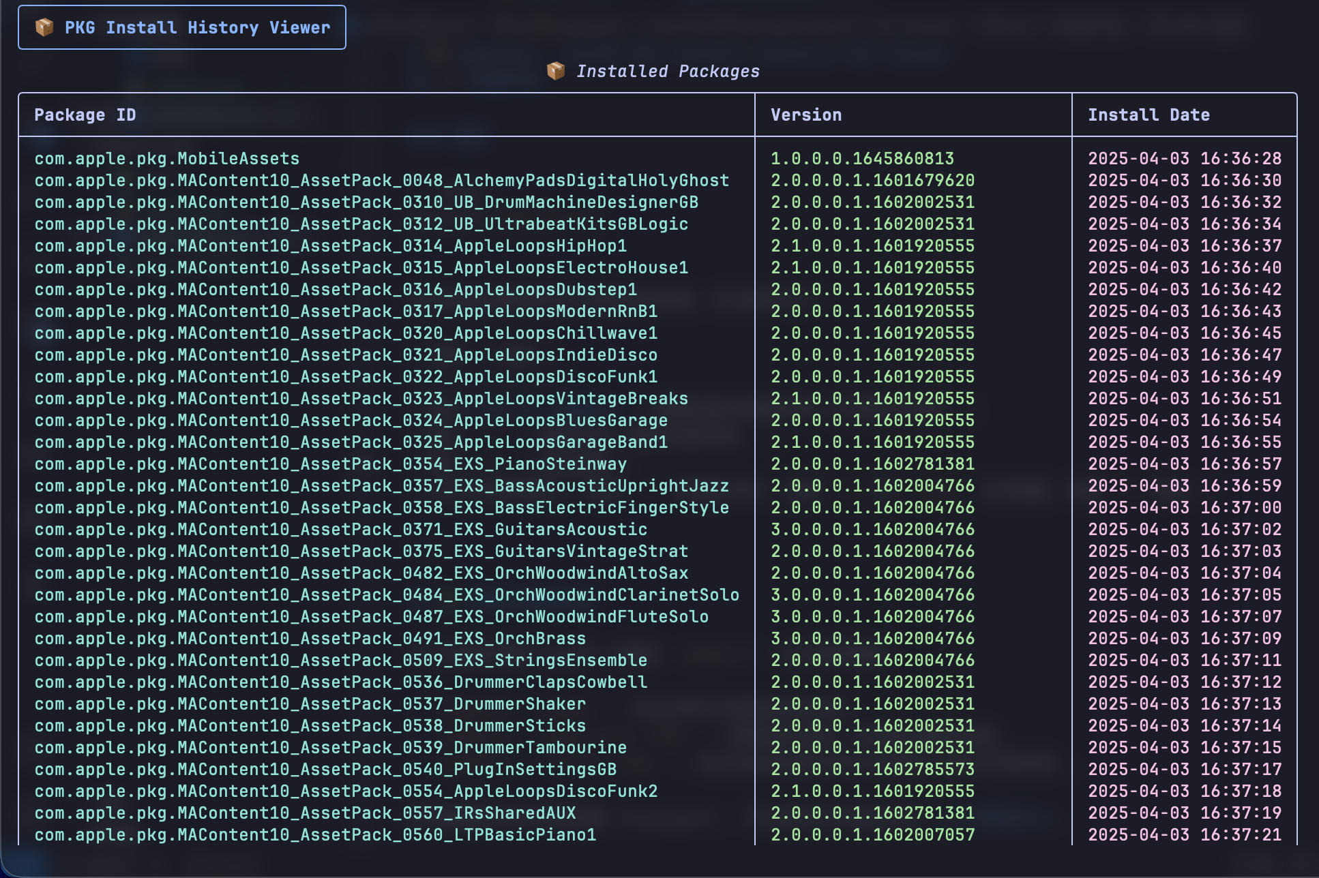Select the com.apple.pkg.MobileAssets package row
The image size is (1319, 878).
click(658, 158)
